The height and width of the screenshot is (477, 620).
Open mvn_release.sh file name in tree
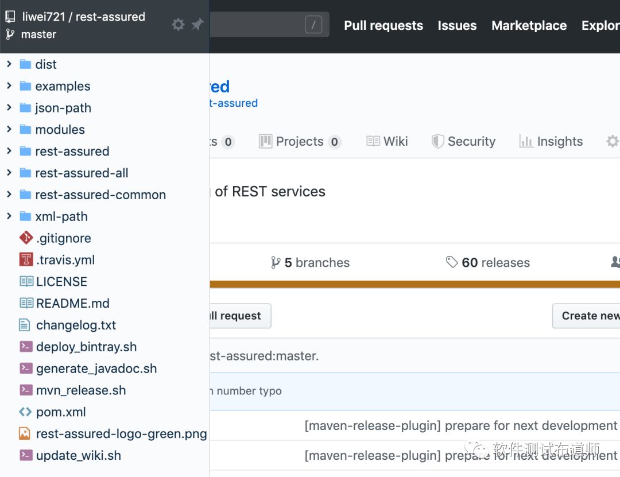click(x=81, y=390)
